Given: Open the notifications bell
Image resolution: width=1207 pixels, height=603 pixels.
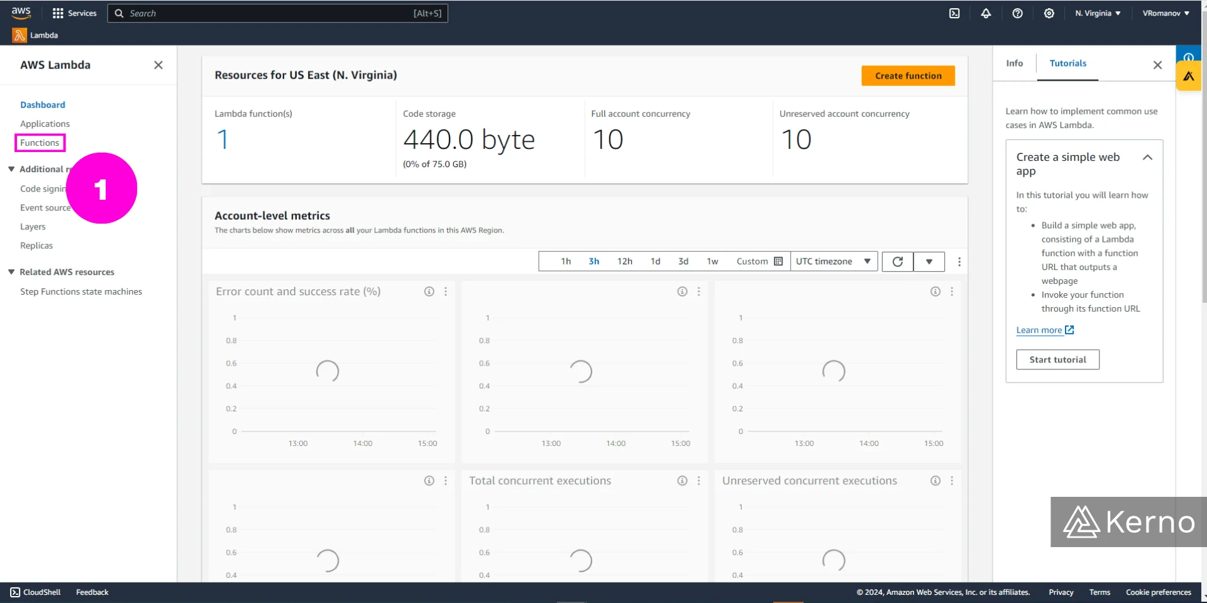Looking at the screenshot, I should click(x=986, y=13).
